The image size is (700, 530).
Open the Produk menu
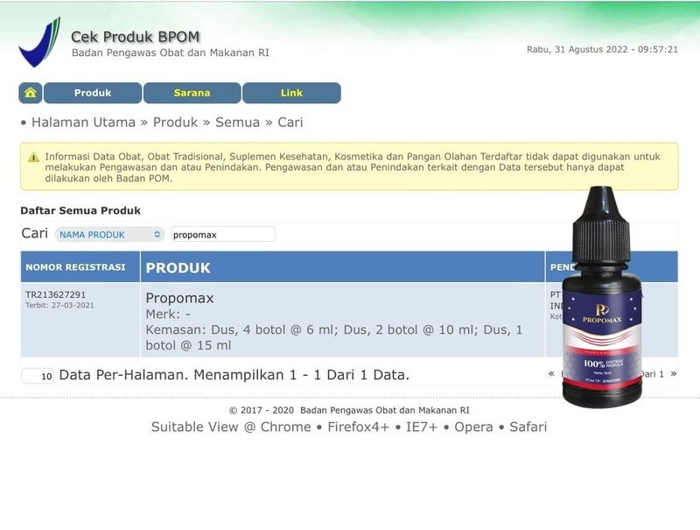[93, 93]
